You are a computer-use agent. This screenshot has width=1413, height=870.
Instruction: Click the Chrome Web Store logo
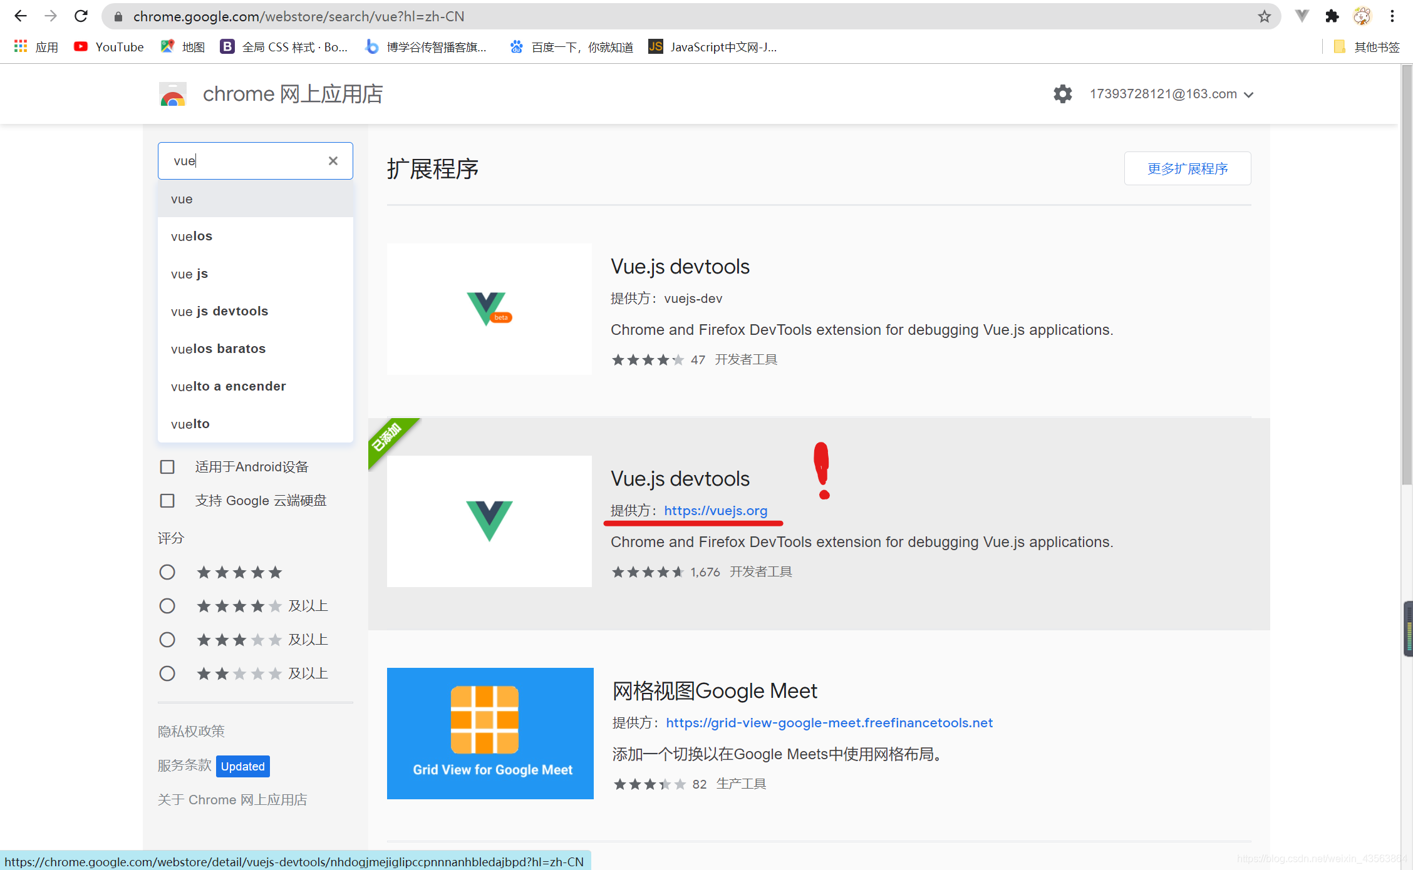(x=173, y=94)
